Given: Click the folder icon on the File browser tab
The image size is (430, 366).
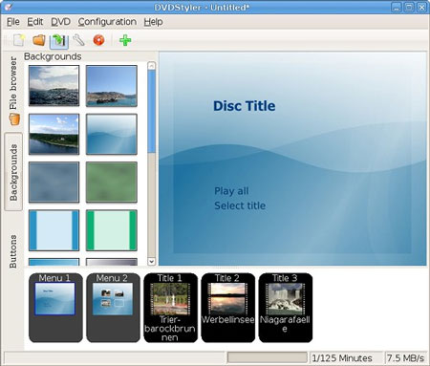Looking at the screenshot, I should point(14,119).
